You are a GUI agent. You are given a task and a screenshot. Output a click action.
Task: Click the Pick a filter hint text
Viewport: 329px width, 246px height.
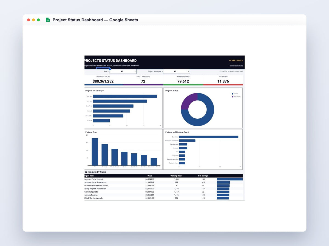[231, 71]
